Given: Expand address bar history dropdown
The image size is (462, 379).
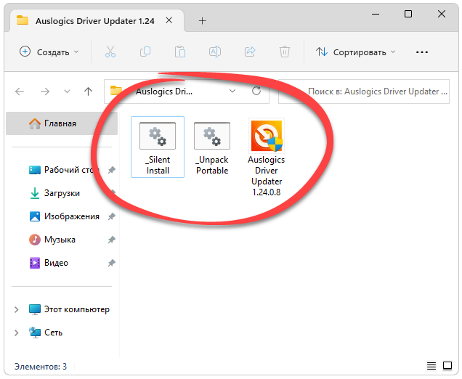Looking at the screenshot, I should tap(232, 91).
